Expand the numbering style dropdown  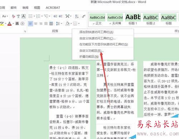[42, 16]
